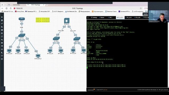Select PC_vl_20 under SW_2
This screenshot has width=169, height=95.
click(x=61, y=51)
